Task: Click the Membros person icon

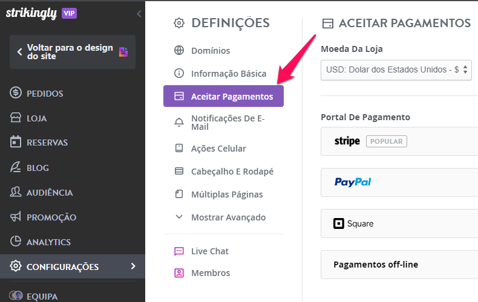Action: pos(179,273)
